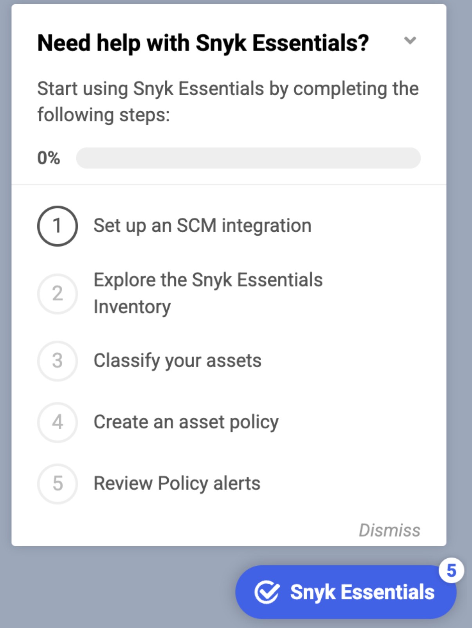
Task: Click the 0% progress label
Action: (x=49, y=158)
